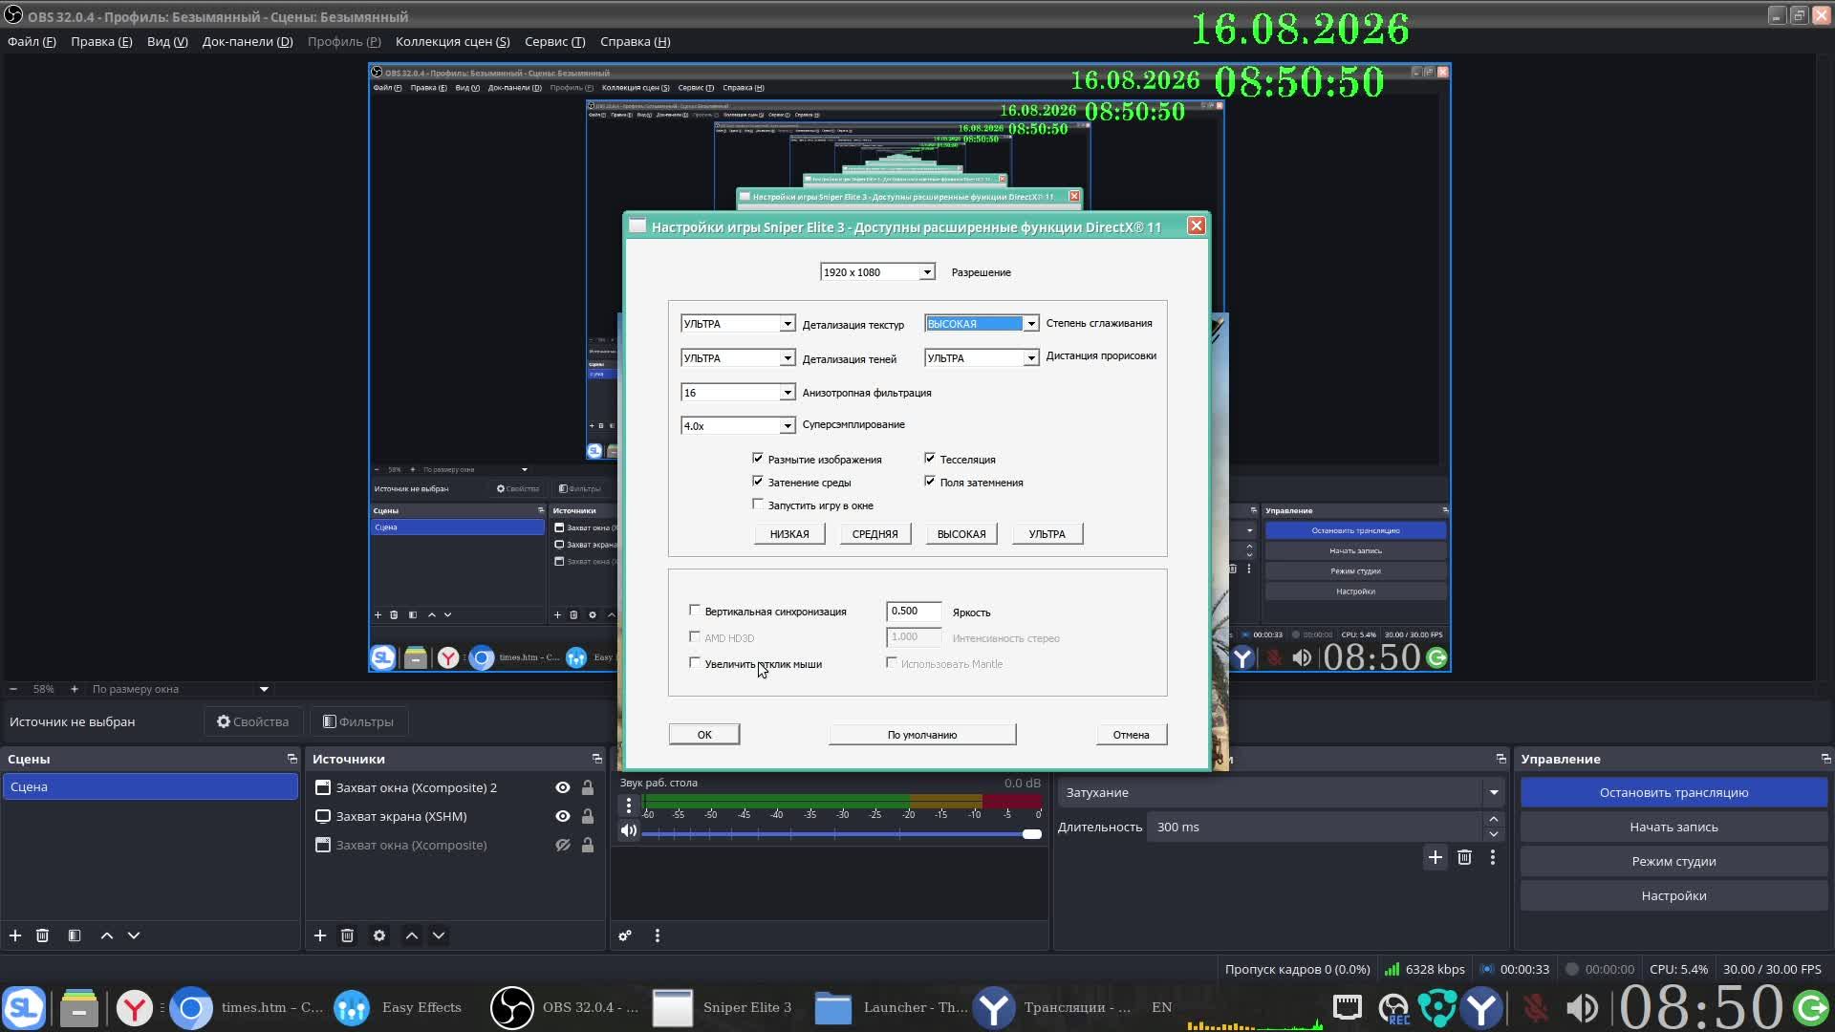The height and width of the screenshot is (1032, 1835).
Task: Open advanced audio properties gears icon in the mixer
Action: tap(625, 935)
